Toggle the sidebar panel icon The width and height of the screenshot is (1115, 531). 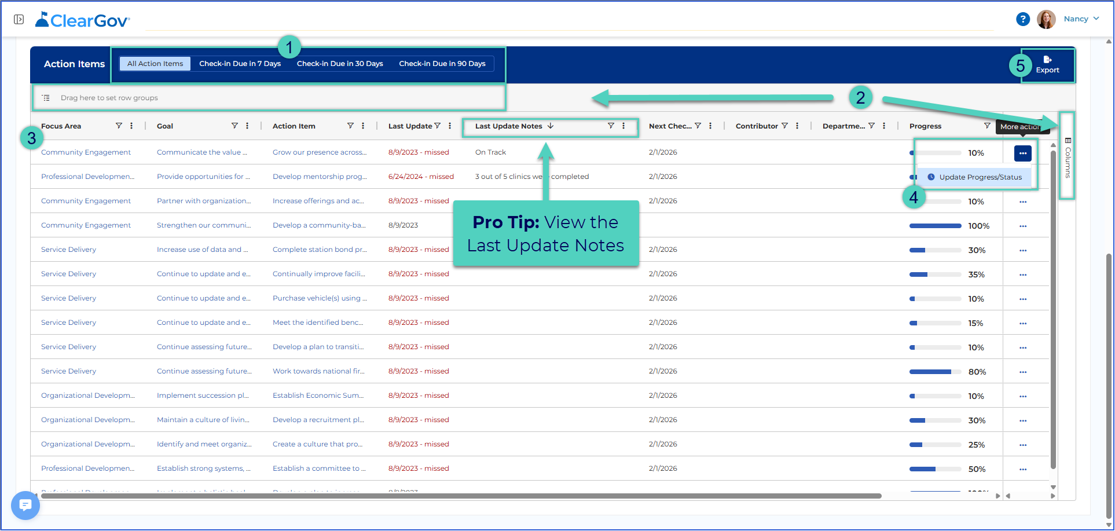19,20
